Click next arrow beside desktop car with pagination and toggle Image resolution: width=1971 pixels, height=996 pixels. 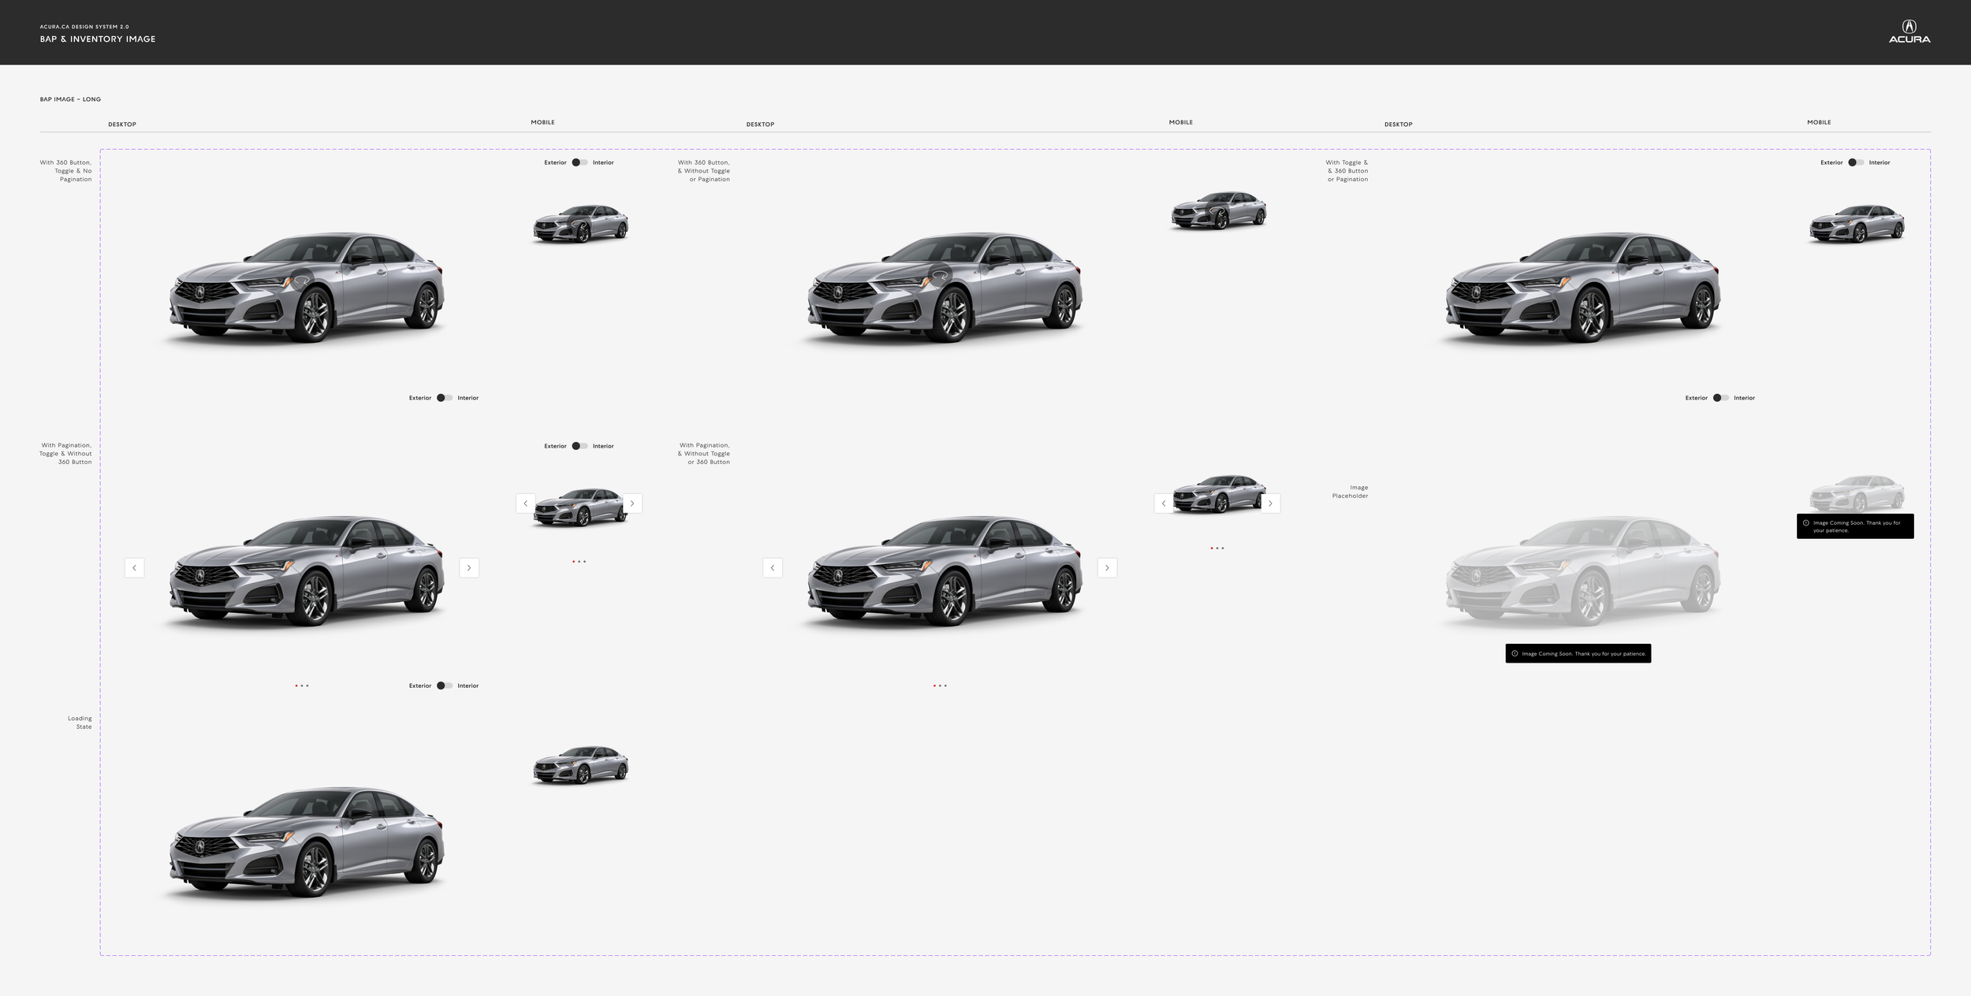[x=469, y=567]
